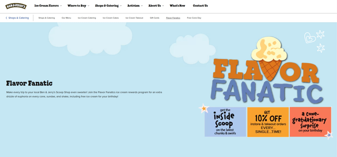Click the cone-gratulationary birthday surprise tile
337x157 pixels.
click(x=310, y=122)
